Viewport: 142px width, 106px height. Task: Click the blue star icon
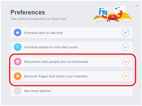(17, 33)
